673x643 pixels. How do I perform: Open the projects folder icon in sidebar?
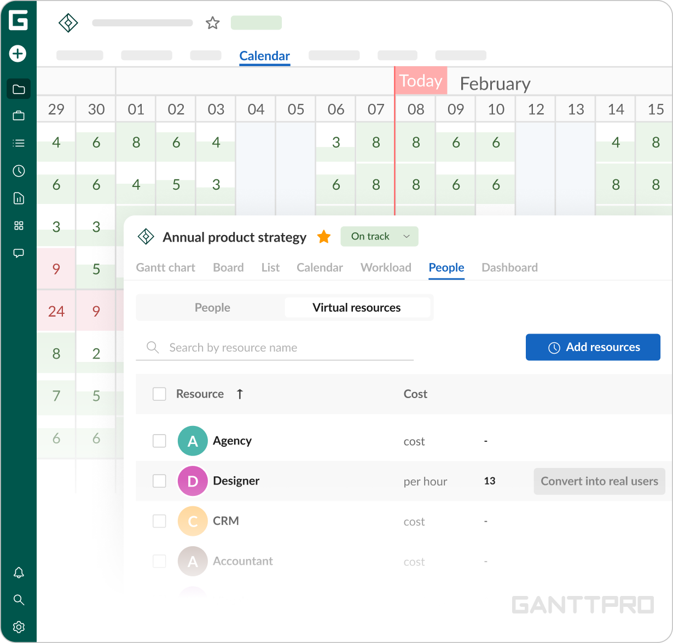pyautogui.click(x=19, y=89)
